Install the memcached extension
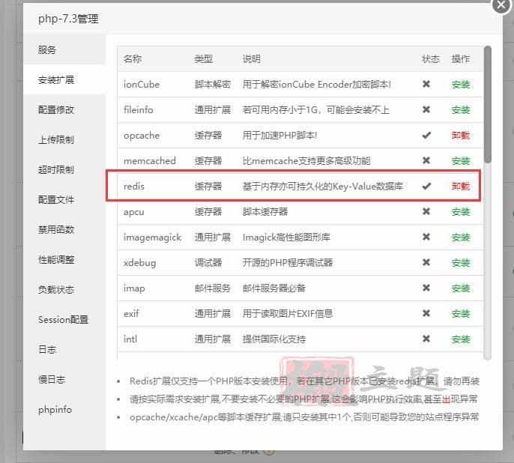The height and width of the screenshot is (463, 514). (x=461, y=161)
